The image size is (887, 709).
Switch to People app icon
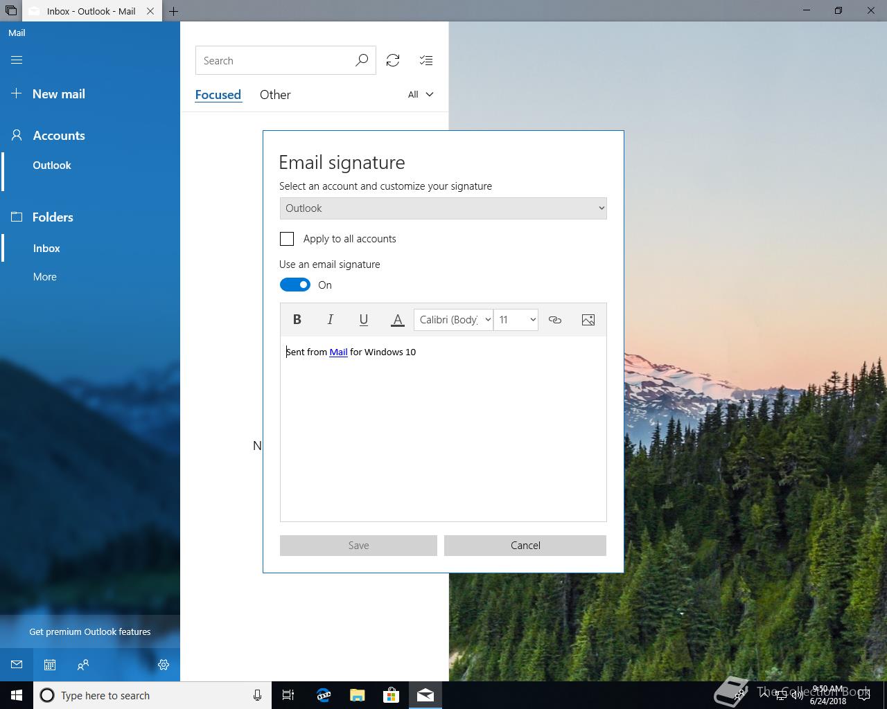[83, 665]
